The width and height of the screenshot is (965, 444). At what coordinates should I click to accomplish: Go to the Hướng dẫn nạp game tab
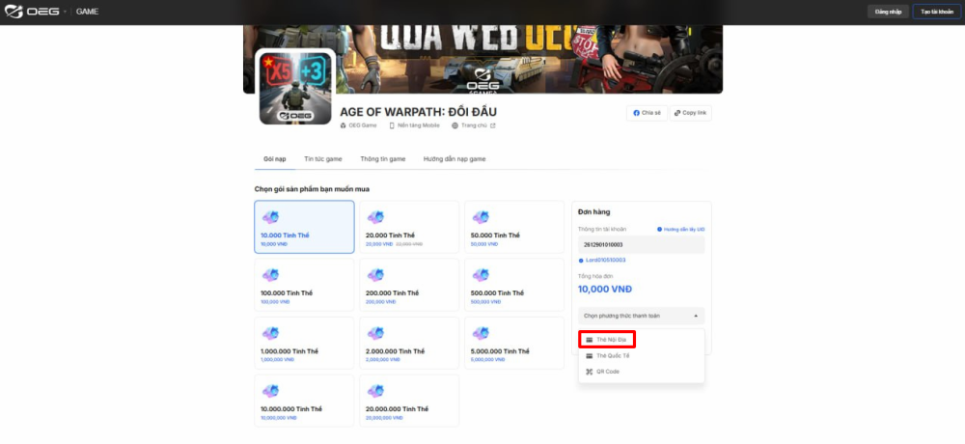pos(454,159)
